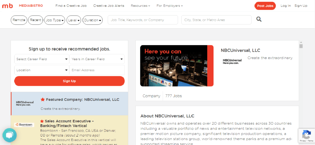Open the chat bubble widget
This screenshot has width=315, height=145.
(x=10, y=135)
